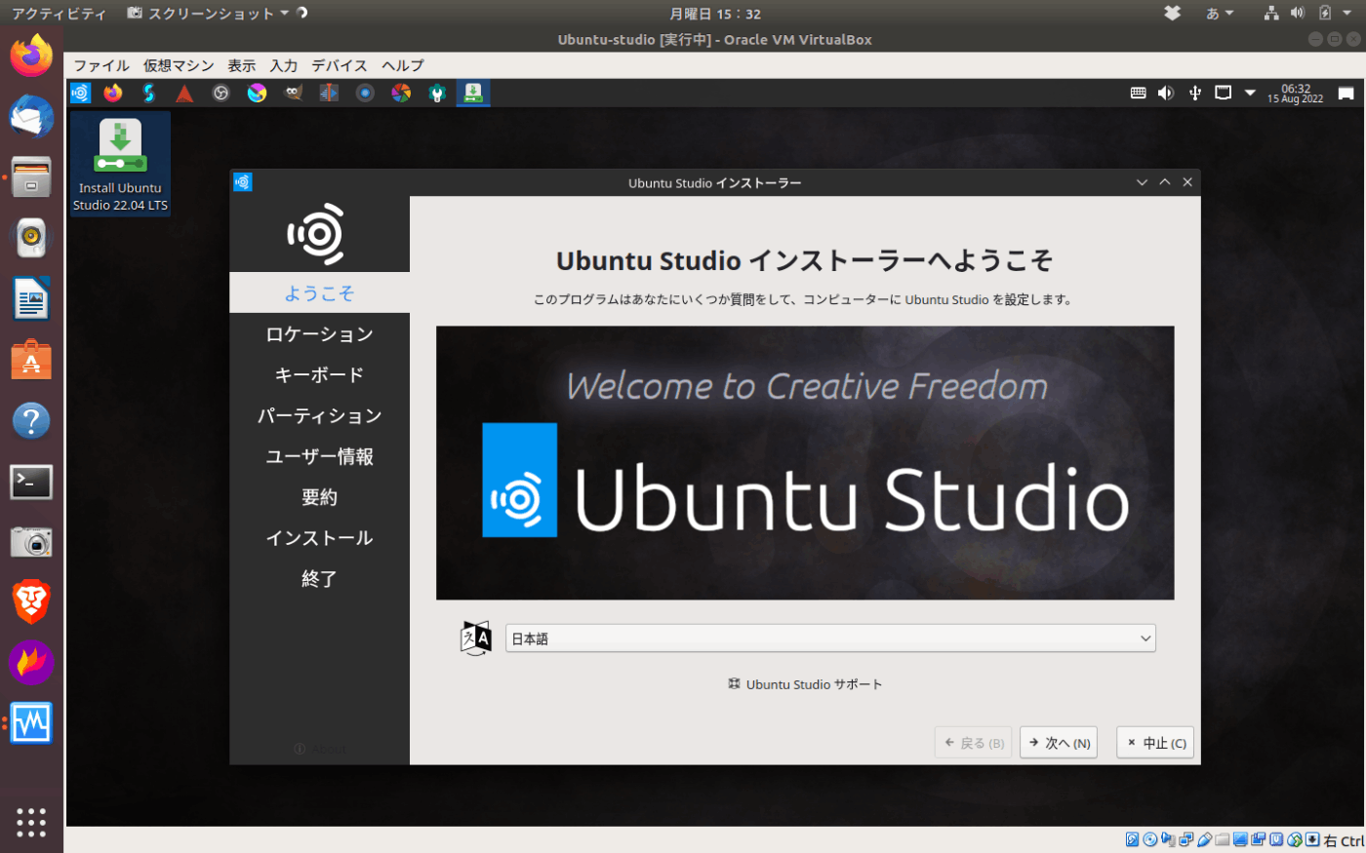
Task: Select the 終了 step in sidebar
Action: [319, 579]
